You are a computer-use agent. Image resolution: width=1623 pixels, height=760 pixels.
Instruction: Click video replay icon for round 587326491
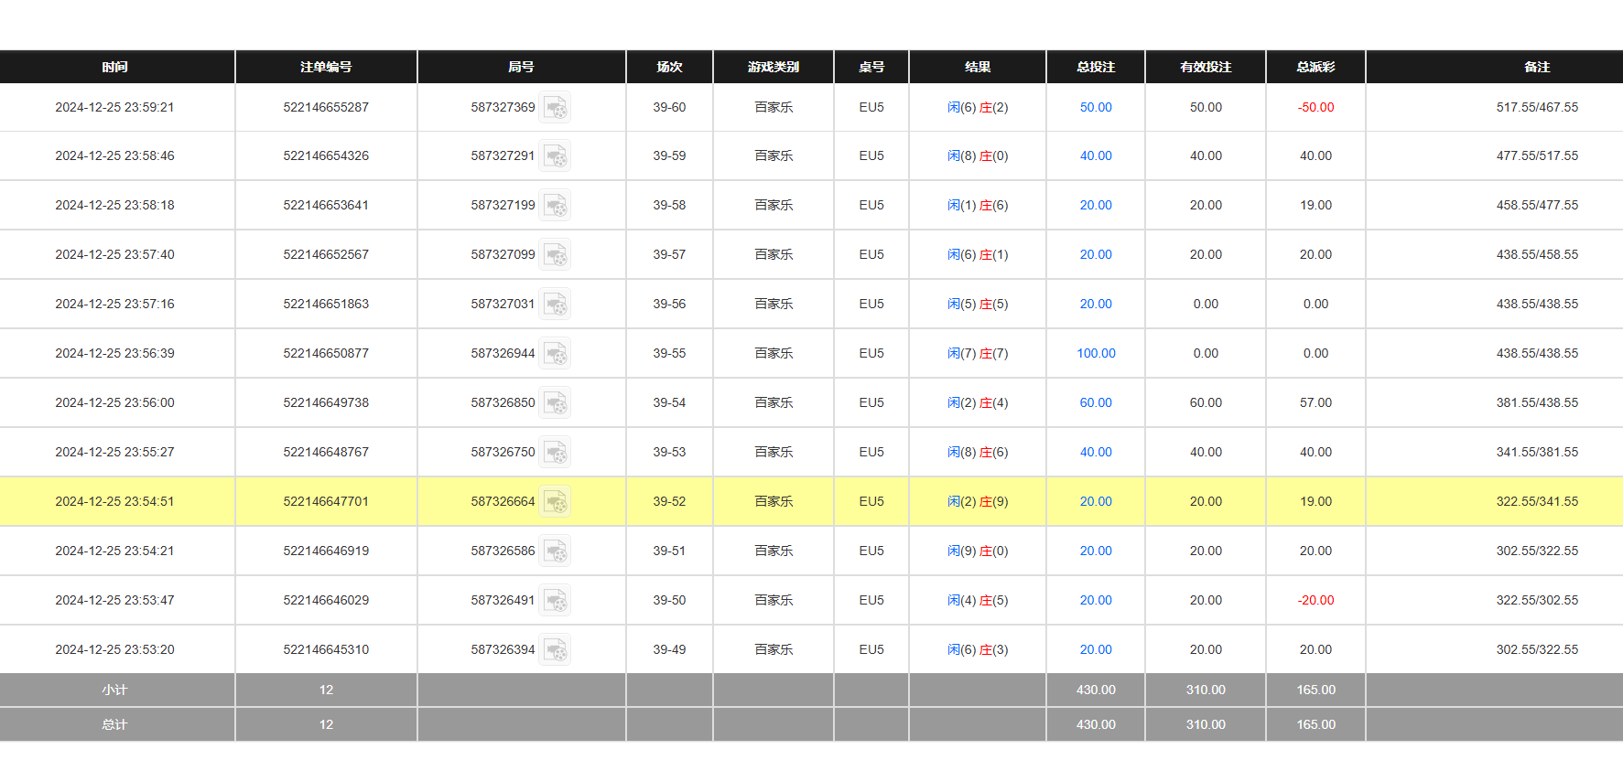coord(555,601)
